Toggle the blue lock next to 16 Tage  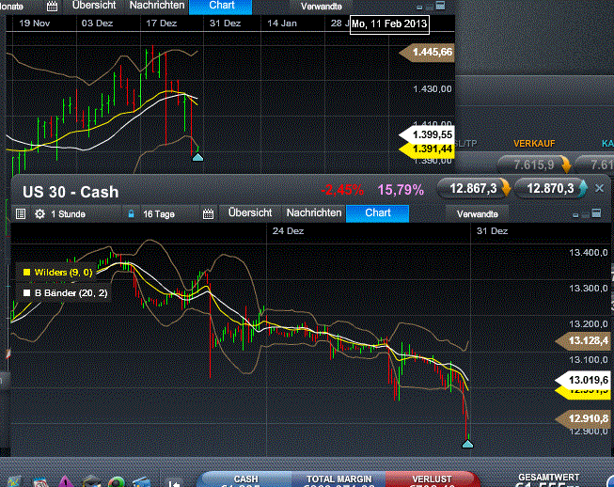(132, 213)
